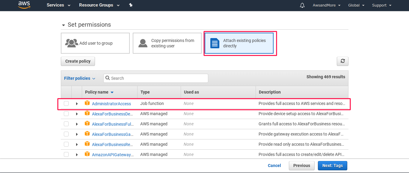Click 'Grants full access to AlexaForBusiness' description
Image resolution: width=409 pixels, height=173 pixels.
pyautogui.click(x=301, y=124)
